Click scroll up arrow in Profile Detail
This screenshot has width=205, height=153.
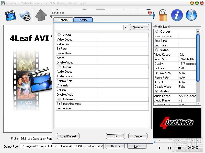pyautogui.click(x=198, y=31)
